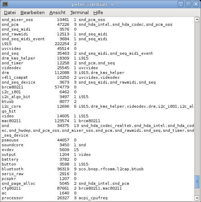Click the snd_seq_device module name in first column
The height and width of the screenshot is (202, 201).
coord(19,82)
